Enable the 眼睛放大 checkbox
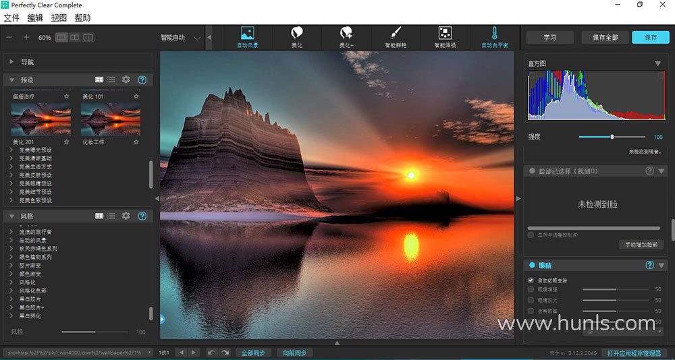The image size is (675, 360). [531, 300]
